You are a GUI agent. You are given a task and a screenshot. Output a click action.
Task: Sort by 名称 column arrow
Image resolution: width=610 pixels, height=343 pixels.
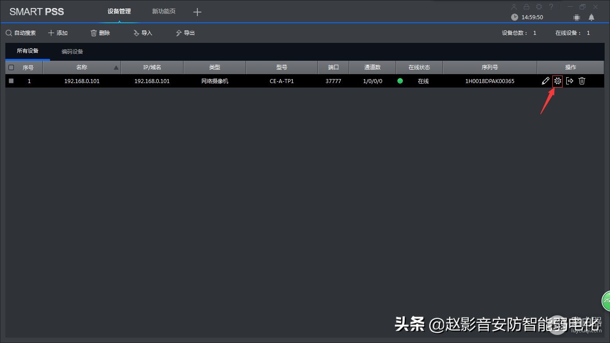[x=116, y=68]
